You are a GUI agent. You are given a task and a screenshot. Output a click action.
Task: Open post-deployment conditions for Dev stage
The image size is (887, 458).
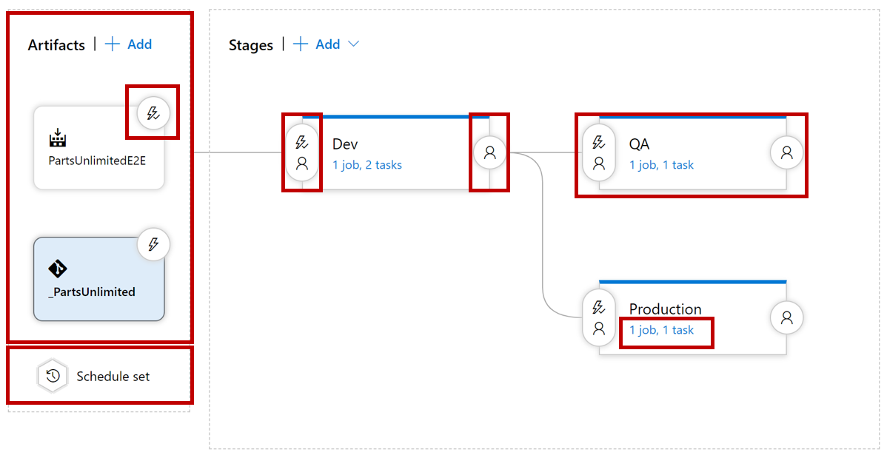pyautogui.click(x=490, y=152)
